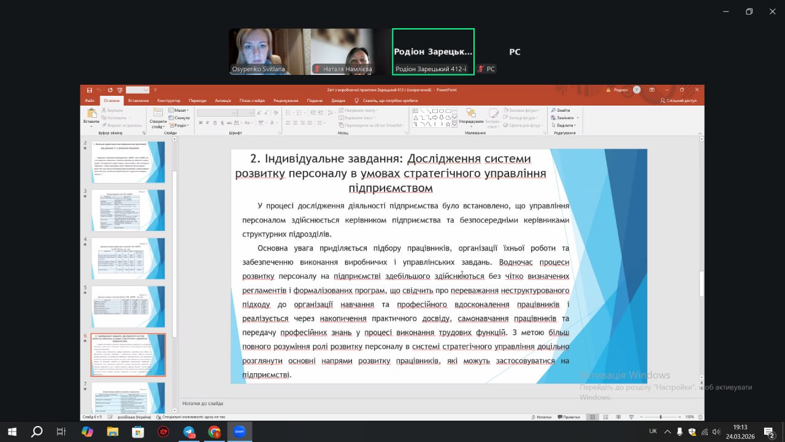Click the Замінити (Replace) button
This screenshot has width=785, height=442.
562,117
